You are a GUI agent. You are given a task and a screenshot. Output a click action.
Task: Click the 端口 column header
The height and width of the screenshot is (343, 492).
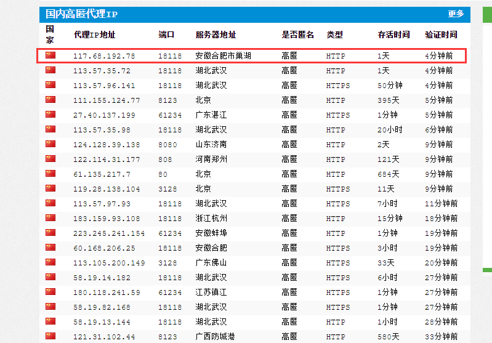[166, 34]
